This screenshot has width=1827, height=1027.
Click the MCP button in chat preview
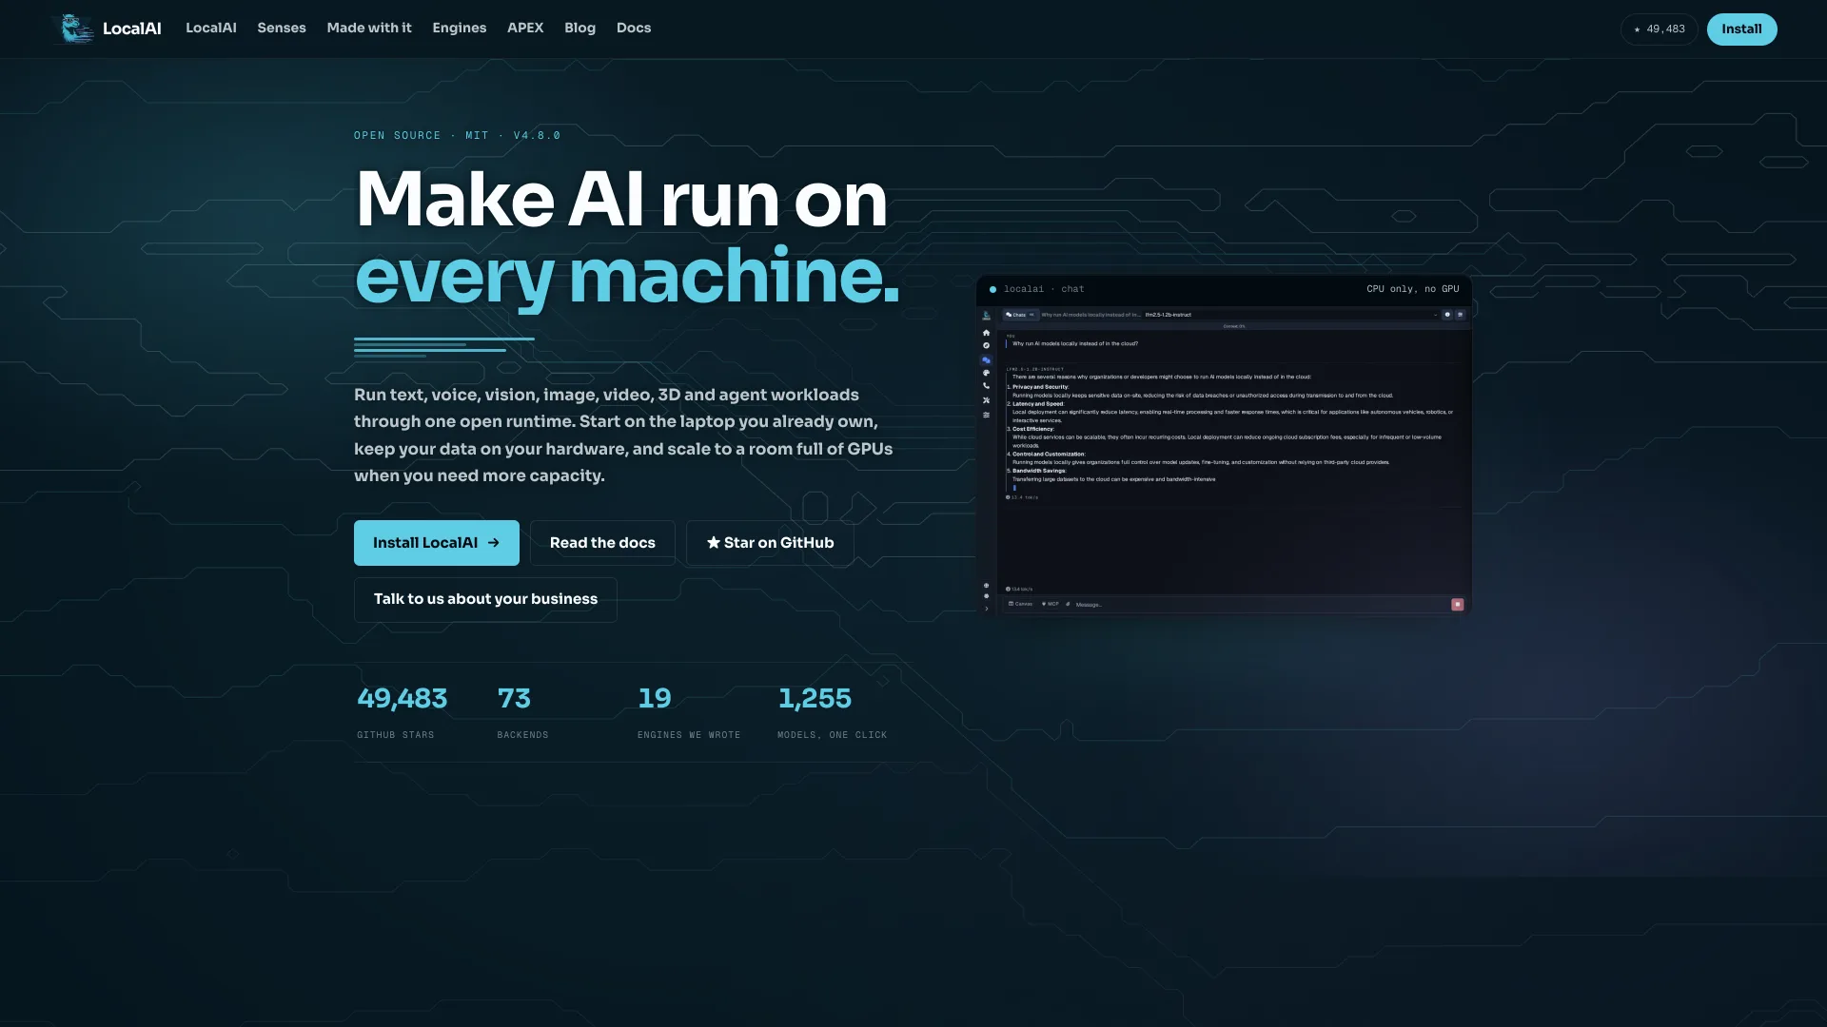click(x=1051, y=604)
